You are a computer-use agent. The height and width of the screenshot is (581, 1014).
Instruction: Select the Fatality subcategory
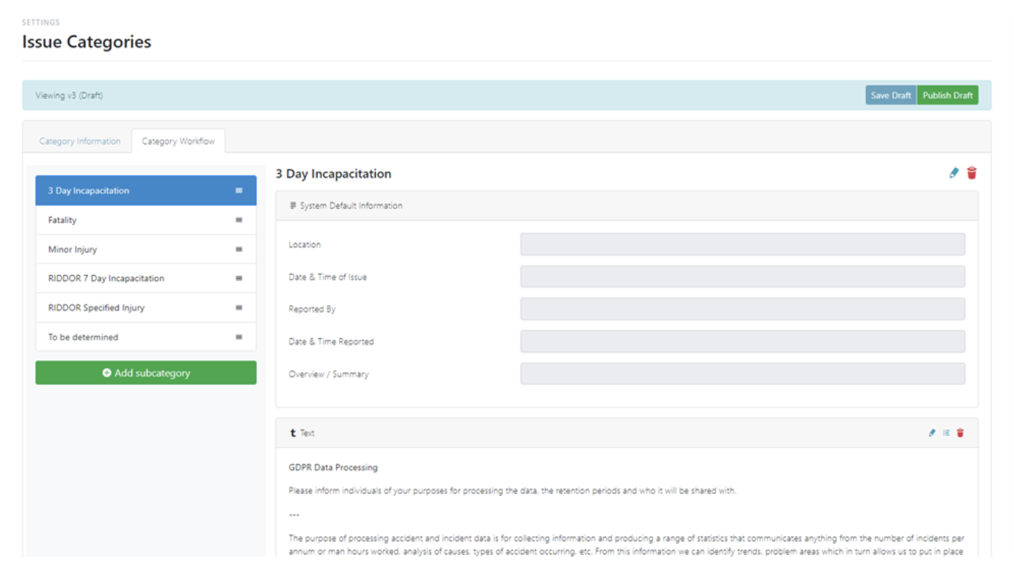click(x=146, y=220)
